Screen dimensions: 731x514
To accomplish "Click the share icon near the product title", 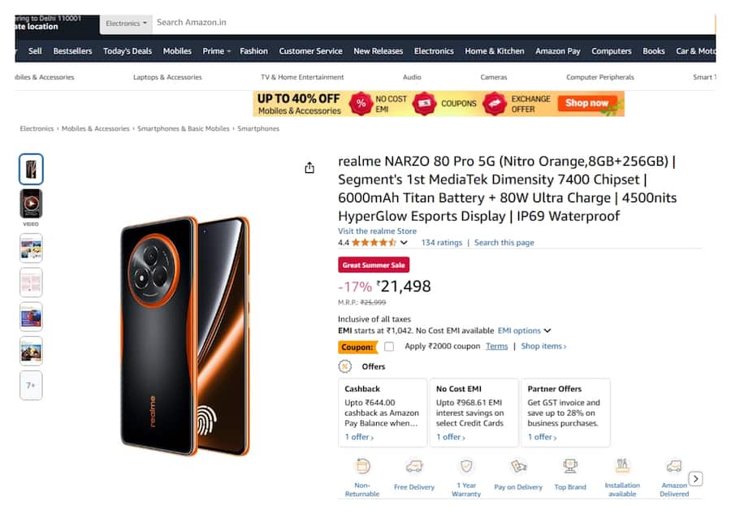I will click(309, 166).
